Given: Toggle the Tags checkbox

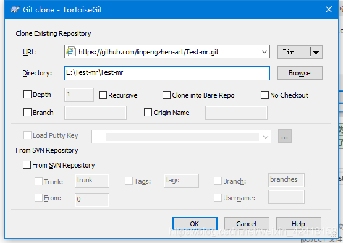Looking at the screenshot, I should tap(129, 181).
